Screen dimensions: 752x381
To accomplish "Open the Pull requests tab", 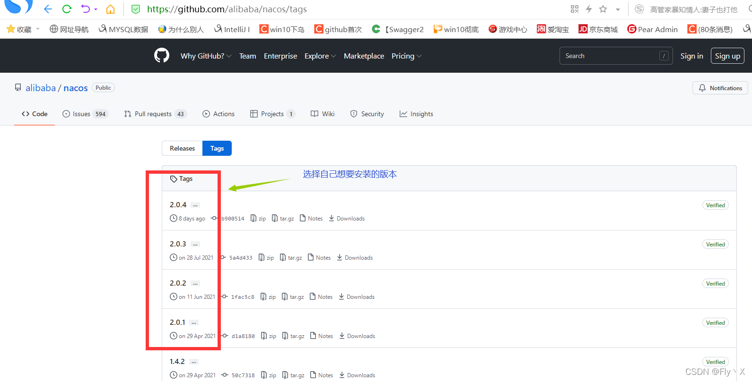I will pyautogui.click(x=156, y=114).
